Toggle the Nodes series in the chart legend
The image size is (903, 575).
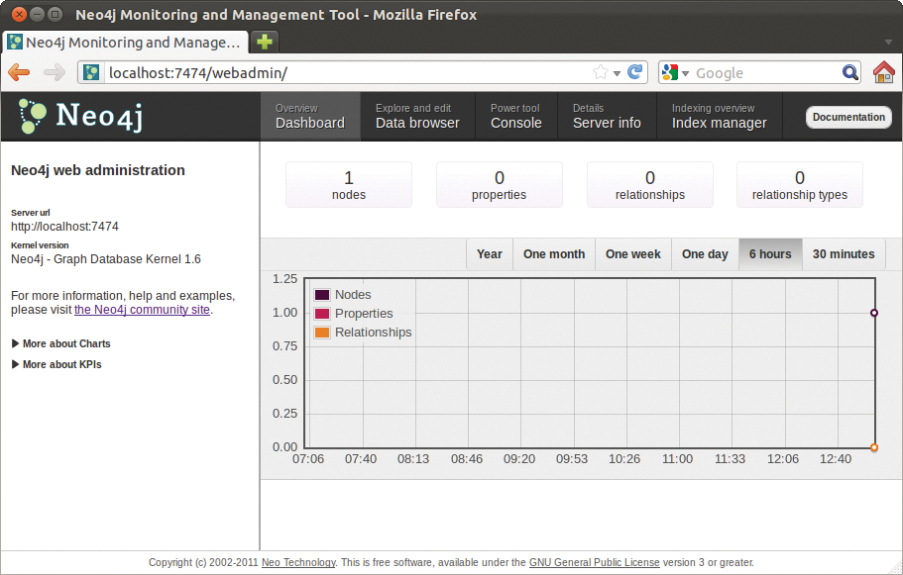353,294
